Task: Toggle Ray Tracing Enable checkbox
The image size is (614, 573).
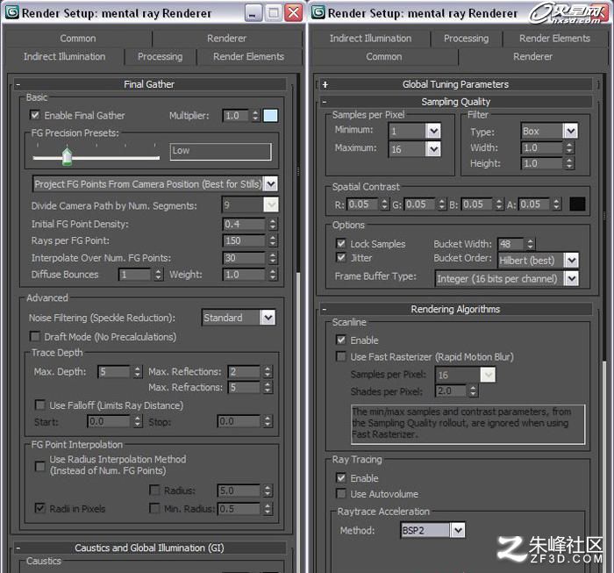Action: [x=341, y=478]
